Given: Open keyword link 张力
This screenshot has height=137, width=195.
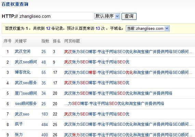Looking at the screenshot, I should point(19,135).
